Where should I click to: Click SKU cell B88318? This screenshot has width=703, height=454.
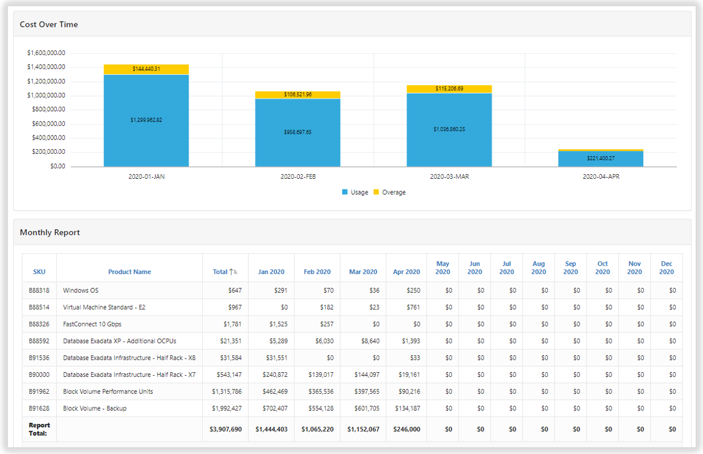tap(39, 291)
